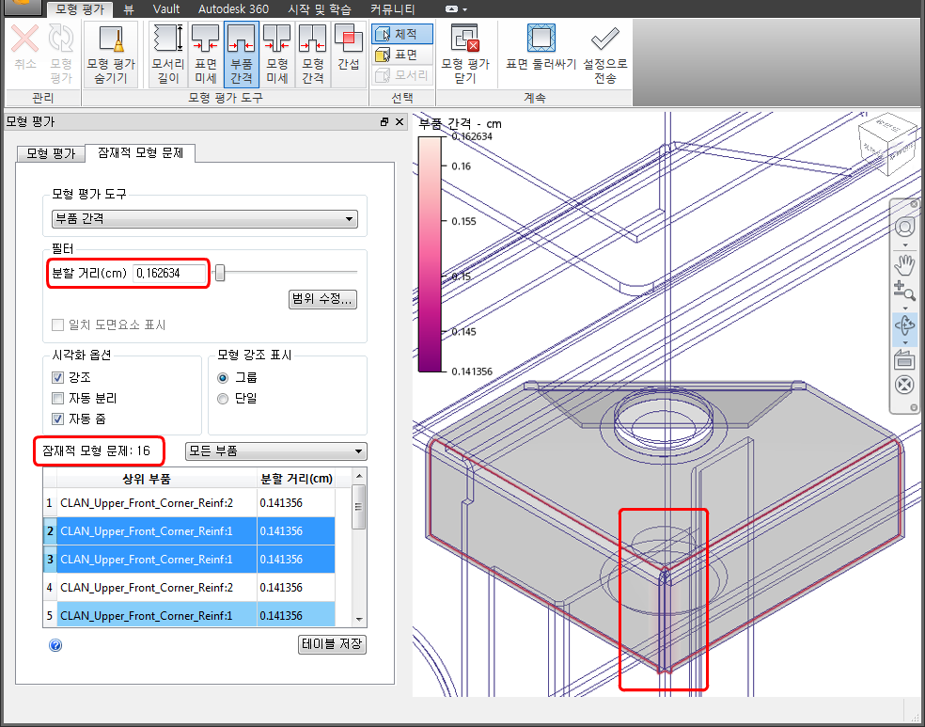Click the 부품 간격 color gradient legend
Viewport: 925px width, 727px height.
[x=430, y=254]
